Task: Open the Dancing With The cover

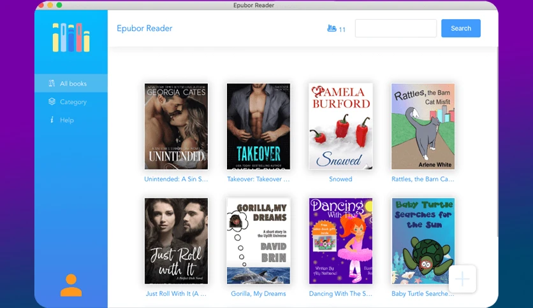Action: pos(340,241)
